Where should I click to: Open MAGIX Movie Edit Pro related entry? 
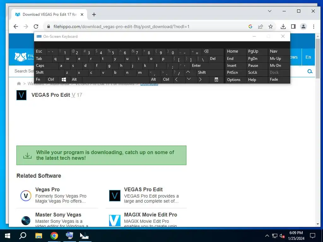(146, 219)
